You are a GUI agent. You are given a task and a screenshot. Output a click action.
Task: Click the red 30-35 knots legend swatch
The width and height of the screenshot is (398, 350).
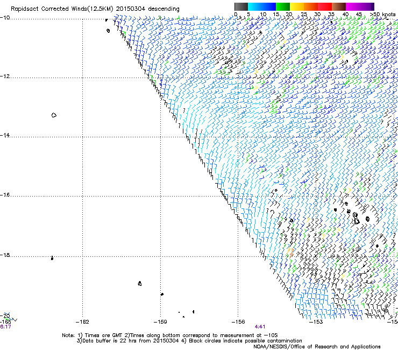325,6
